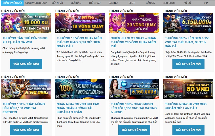Screen dimensions: 215x136
Task: Click Đổi Khuyến Mãi under Thể Thao, Slot & Bắn Cá promo
Action: tap(188, 64)
